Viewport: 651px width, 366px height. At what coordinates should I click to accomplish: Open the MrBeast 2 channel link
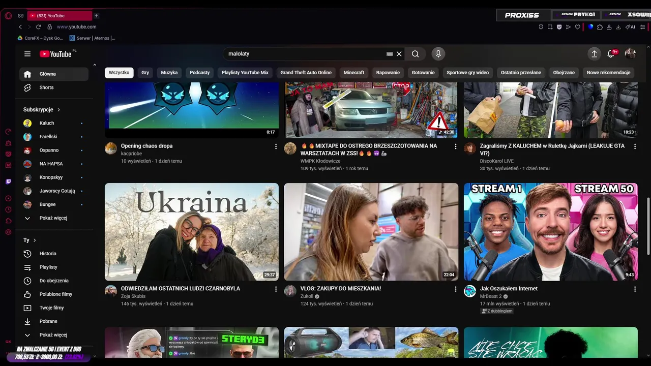[491, 296]
